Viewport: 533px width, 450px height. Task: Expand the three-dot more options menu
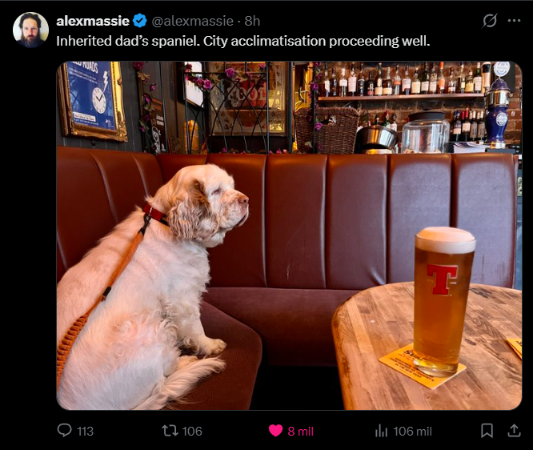(x=514, y=21)
